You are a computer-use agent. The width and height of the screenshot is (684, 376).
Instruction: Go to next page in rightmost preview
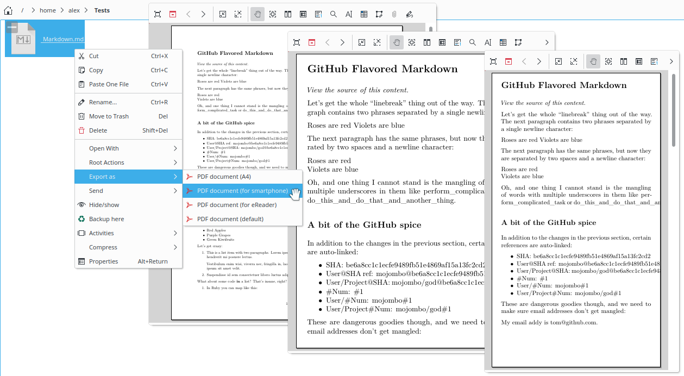pyautogui.click(x=539, y=61)
